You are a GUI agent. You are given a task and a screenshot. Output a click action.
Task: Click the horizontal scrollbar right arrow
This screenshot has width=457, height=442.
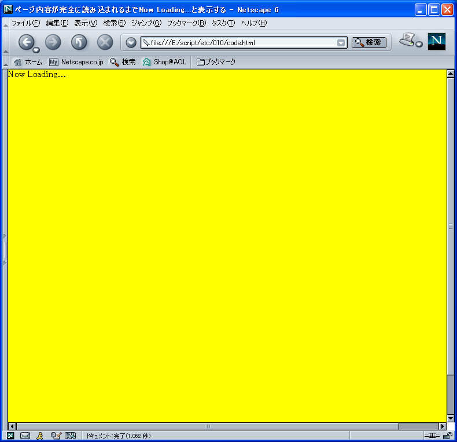coord(443,426)
